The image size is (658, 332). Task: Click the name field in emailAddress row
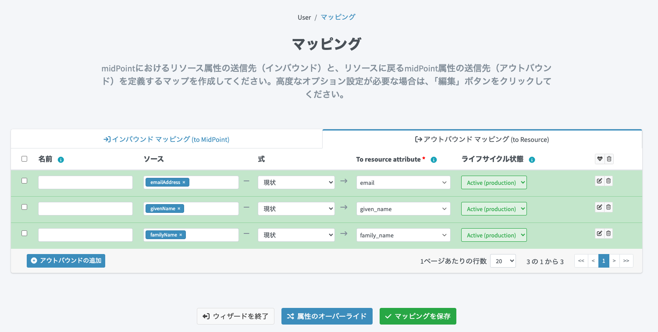click(x=85, y=183)
